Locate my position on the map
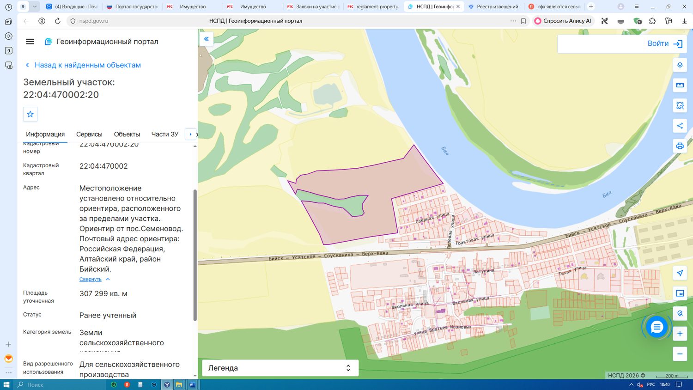Viewport: 693px width, 390px height. pos(680,273)
